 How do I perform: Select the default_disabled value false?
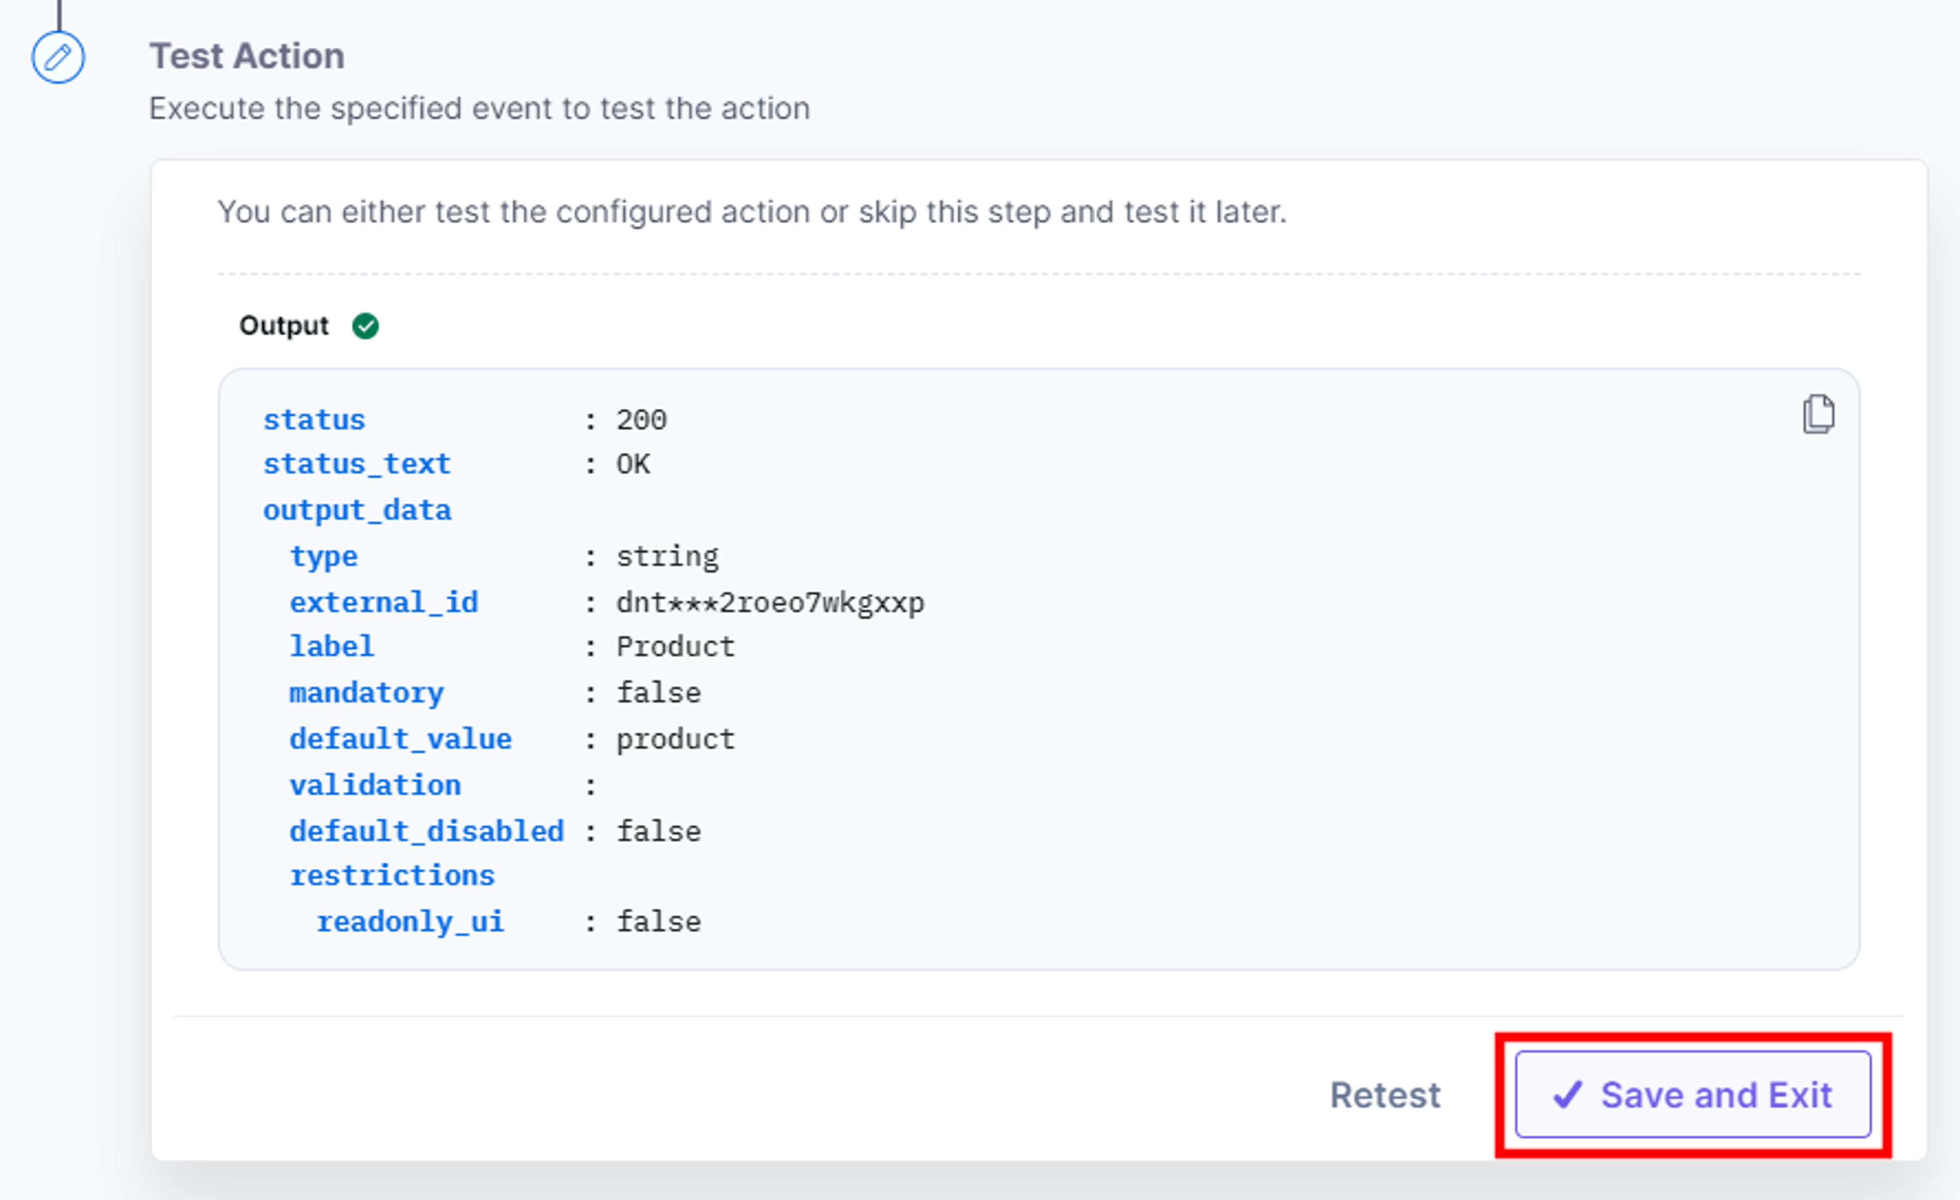point(659,831)
